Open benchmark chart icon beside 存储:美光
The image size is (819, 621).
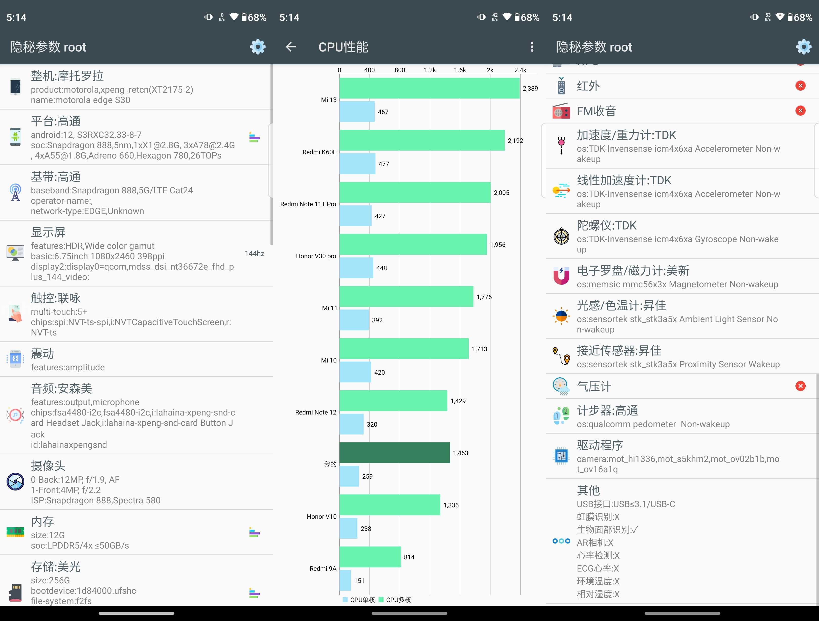(x=254, y=593)
